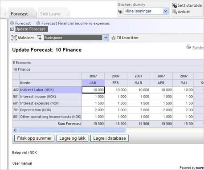Click account number 402
This screenshot has height=170, width=204.
point(16,90)
